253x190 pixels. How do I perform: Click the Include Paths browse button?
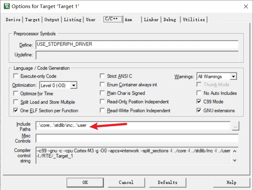click(x=235, y=126)
